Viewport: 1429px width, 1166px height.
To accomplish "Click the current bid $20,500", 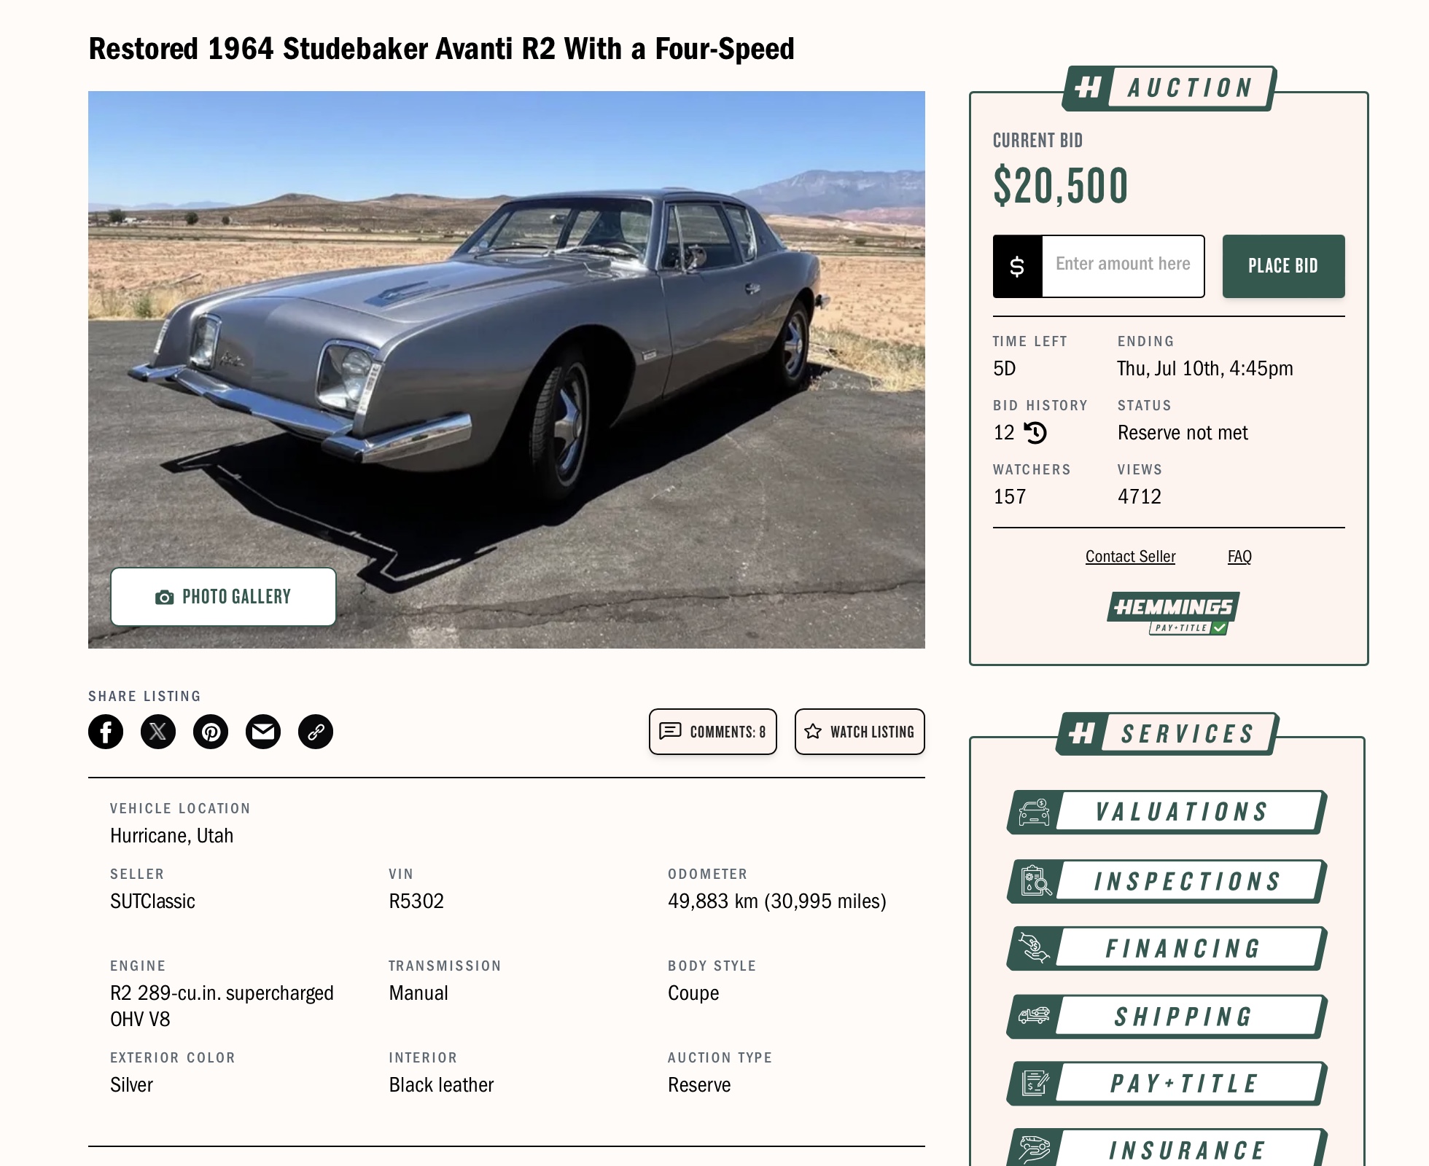I will click(x=1060, y=186).
